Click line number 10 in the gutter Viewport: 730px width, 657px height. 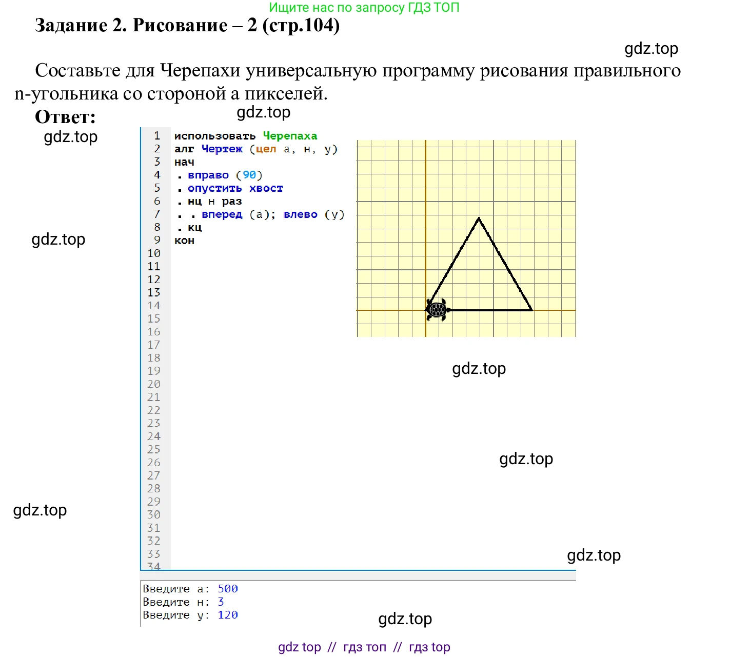coord(154,253)
